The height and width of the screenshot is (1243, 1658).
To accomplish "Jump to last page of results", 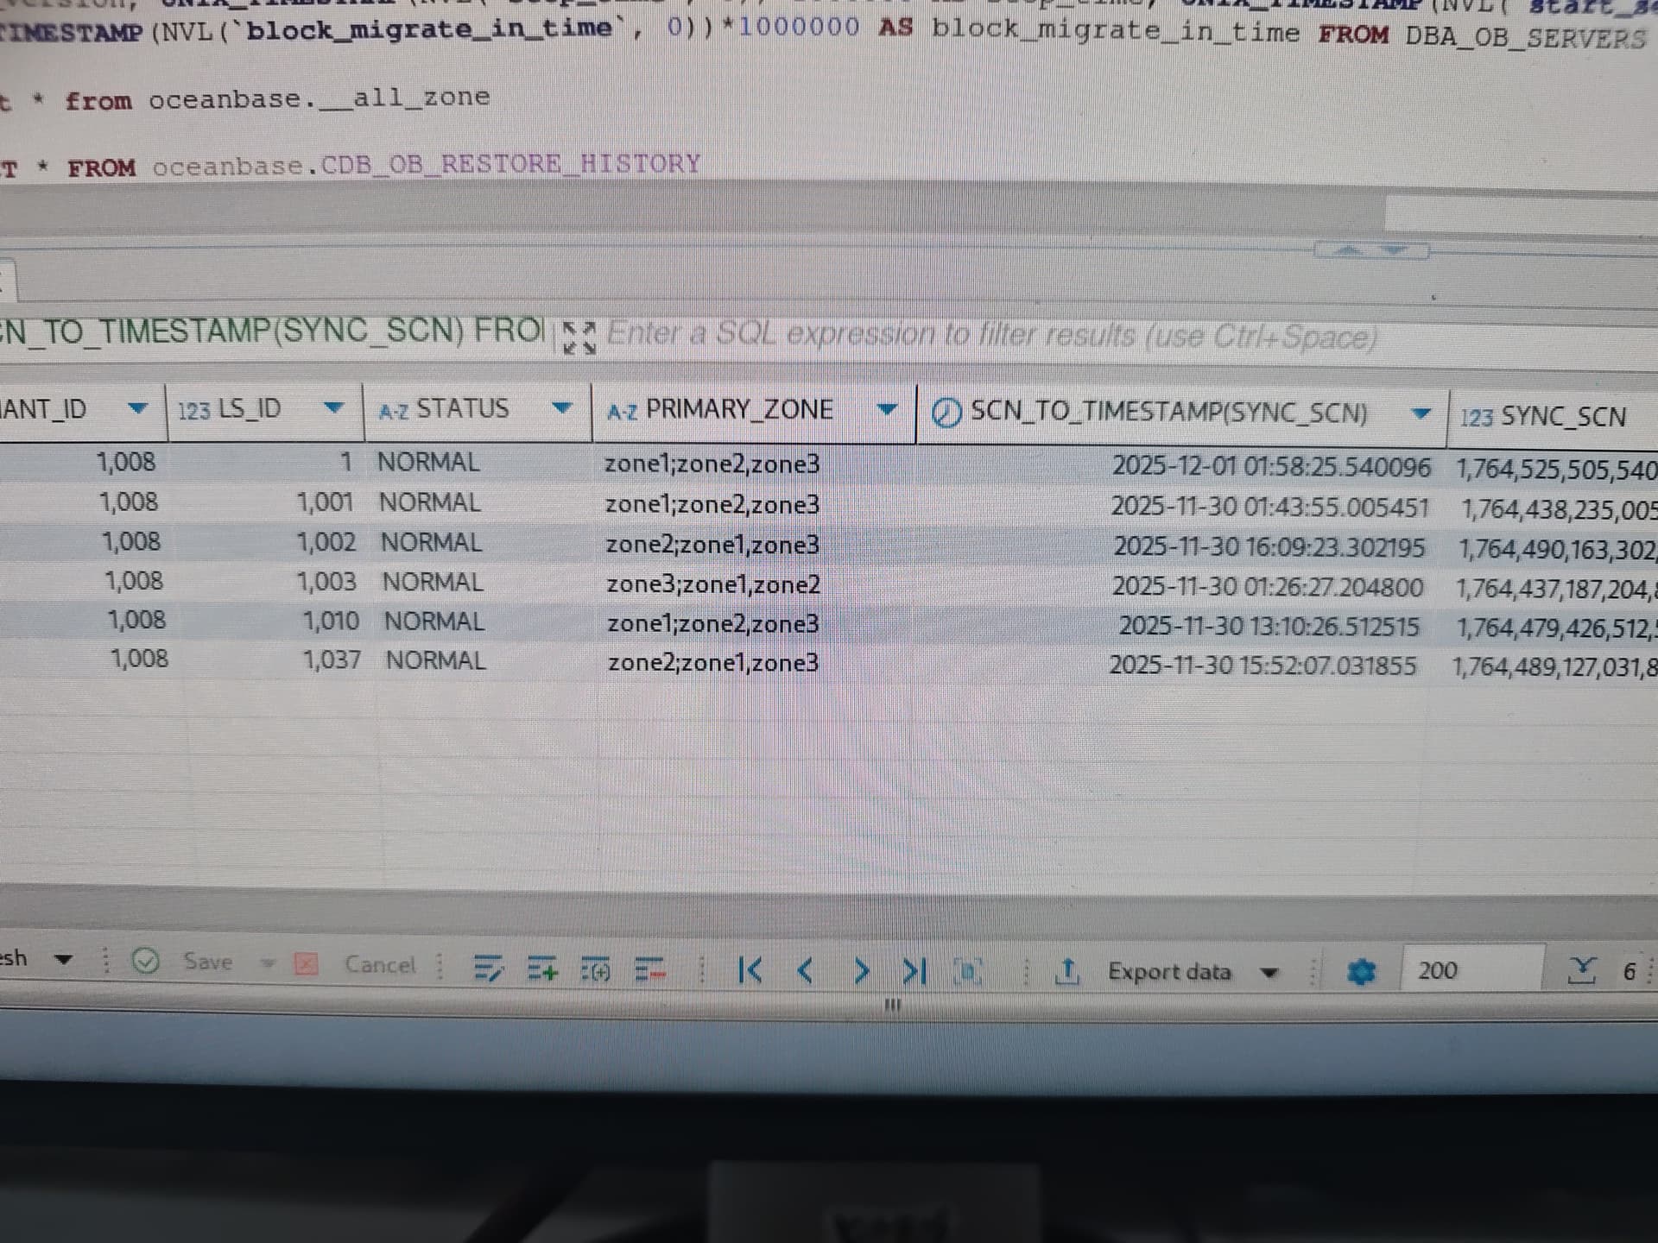I will tap(914, 971).
